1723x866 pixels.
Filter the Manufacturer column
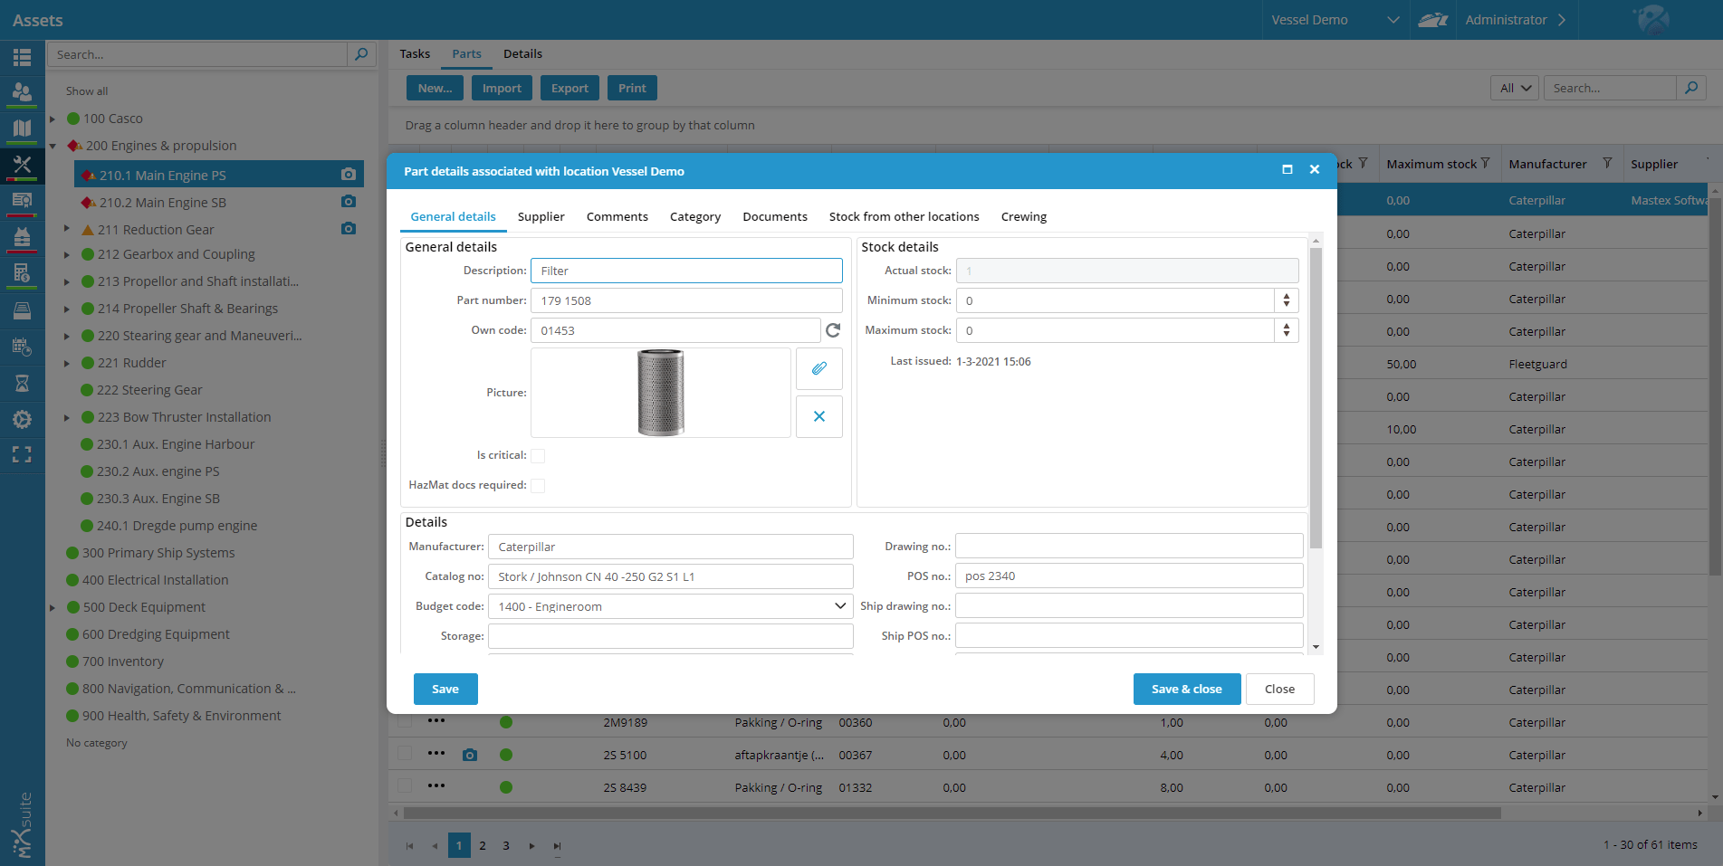tap(1607, 164)
